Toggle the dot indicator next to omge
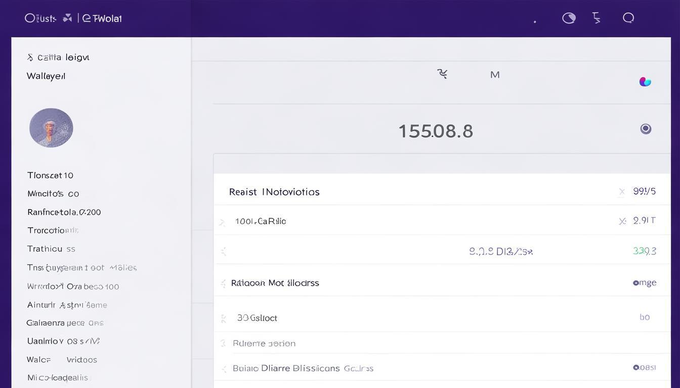Screen dimensions: 680x388 [635, 283]
